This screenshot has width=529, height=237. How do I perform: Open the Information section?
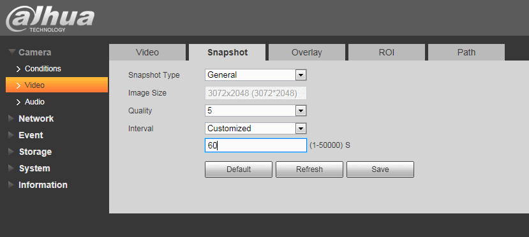43,185
